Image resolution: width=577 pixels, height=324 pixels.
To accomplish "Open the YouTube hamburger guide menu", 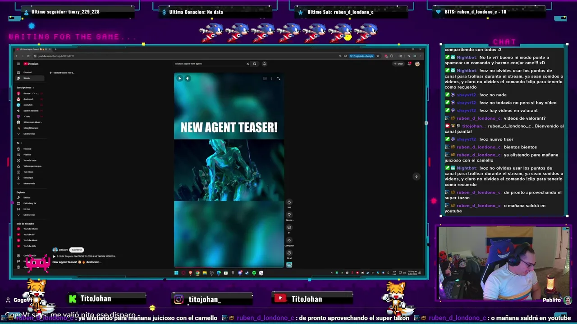I will pos(18,64).
